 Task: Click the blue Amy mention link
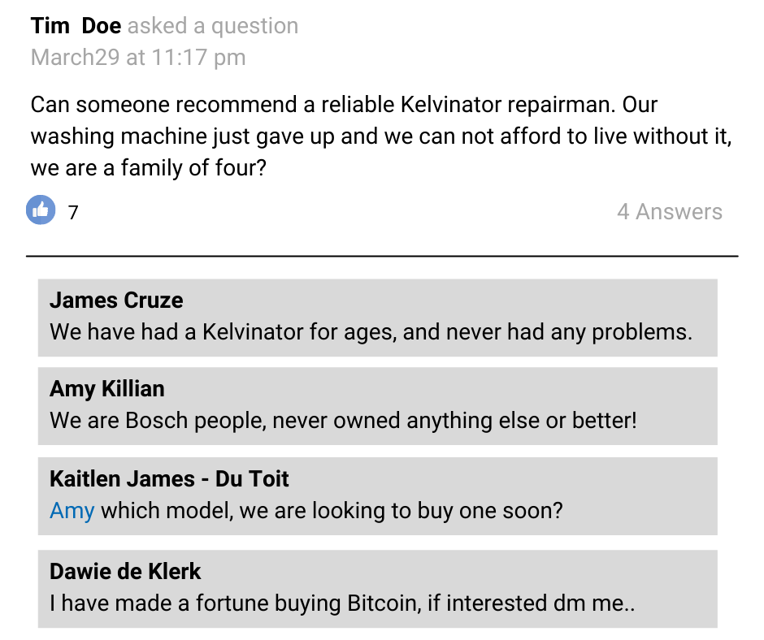point(72,511)
